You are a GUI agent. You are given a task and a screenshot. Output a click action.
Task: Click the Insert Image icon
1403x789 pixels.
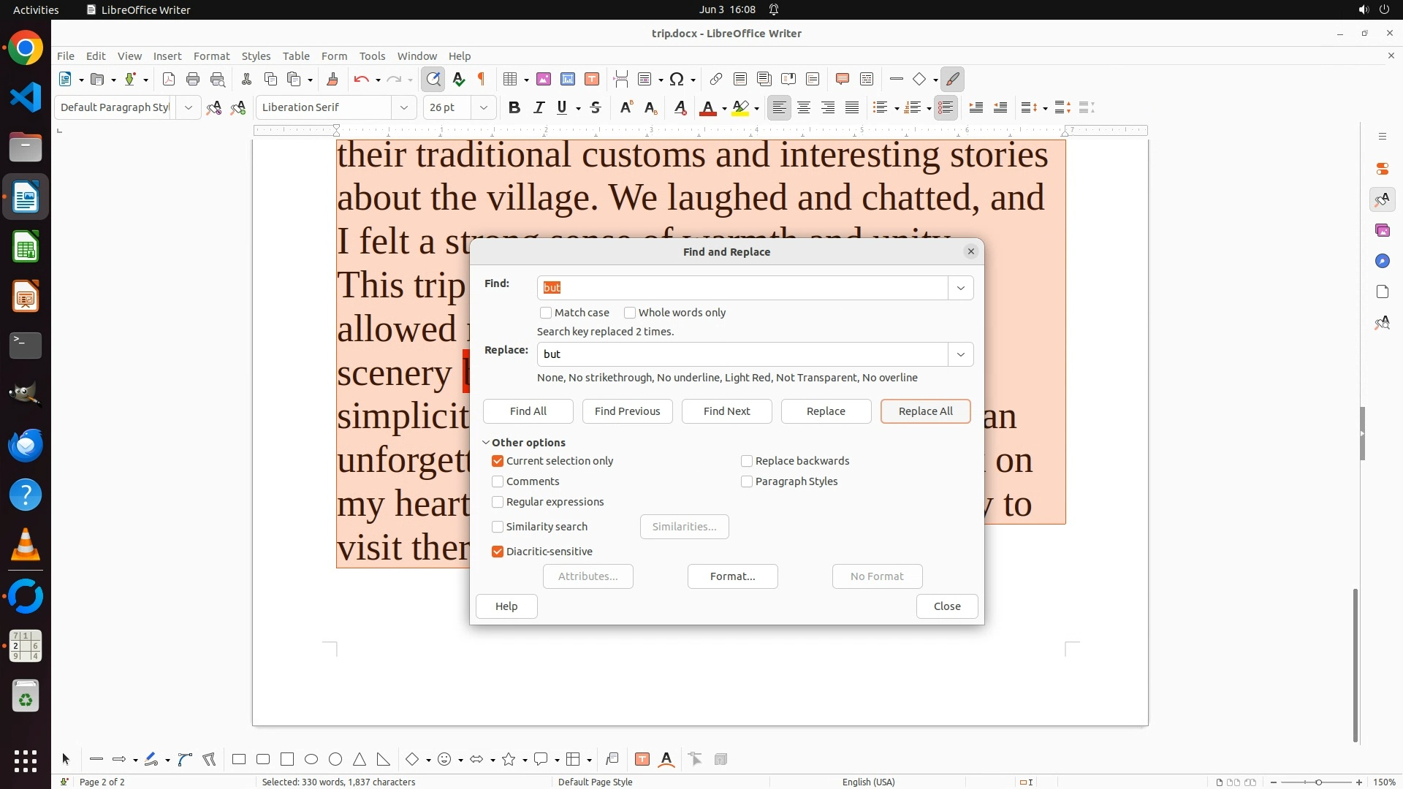click(x=544, y=79)
